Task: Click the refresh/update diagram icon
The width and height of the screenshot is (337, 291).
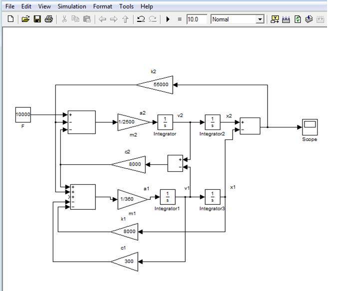Action: [x=298, y=19]
